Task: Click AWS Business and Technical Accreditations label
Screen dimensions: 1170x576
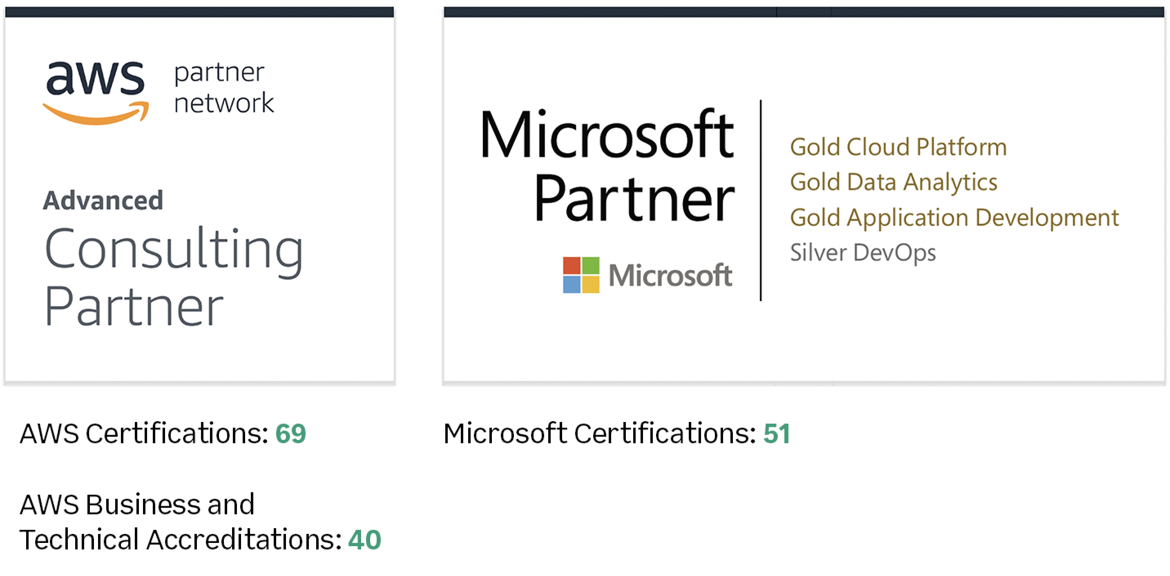Action: pyautogui.click(x=181, y=522)
